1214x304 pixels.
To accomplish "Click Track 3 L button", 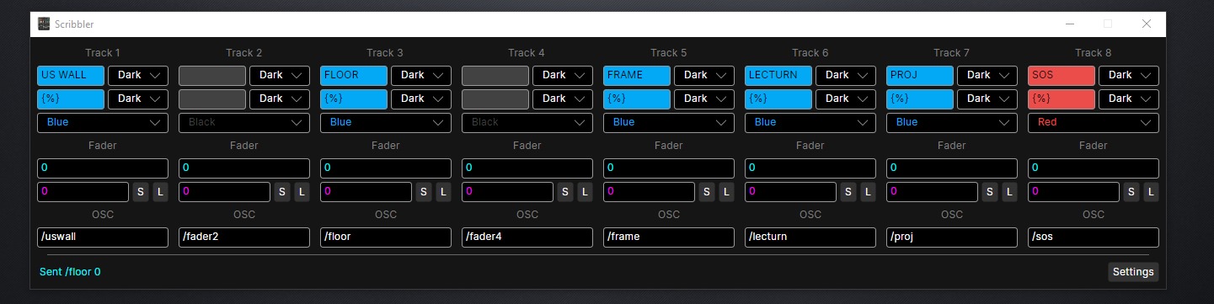I will (443, 192).
